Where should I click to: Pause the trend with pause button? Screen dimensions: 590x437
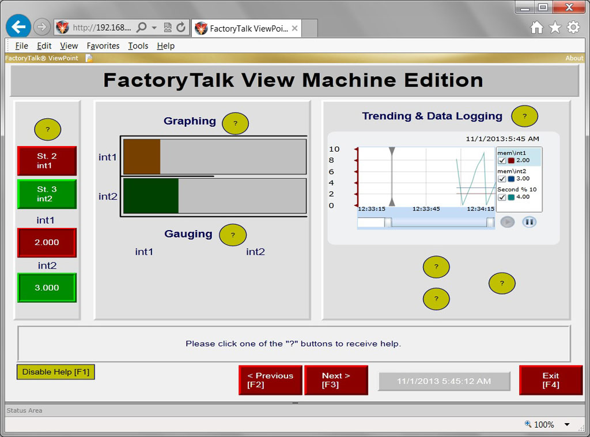click(529, 222)
